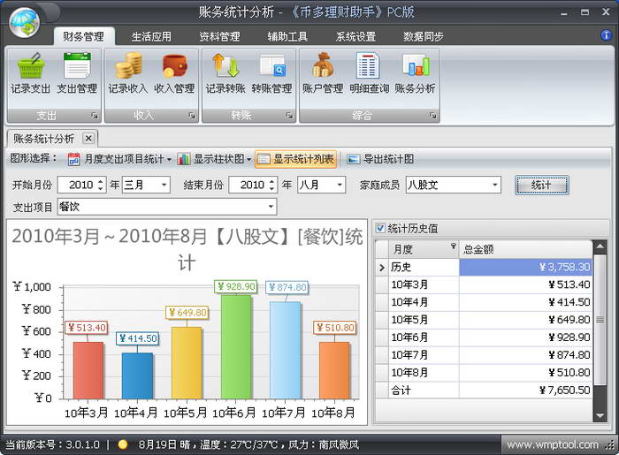Viewport: 619px width, 455px height.
Task: Select the 10年8月 table row
Action: coord(484,373)
